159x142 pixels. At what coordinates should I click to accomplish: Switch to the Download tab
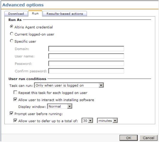coord(16,14)
